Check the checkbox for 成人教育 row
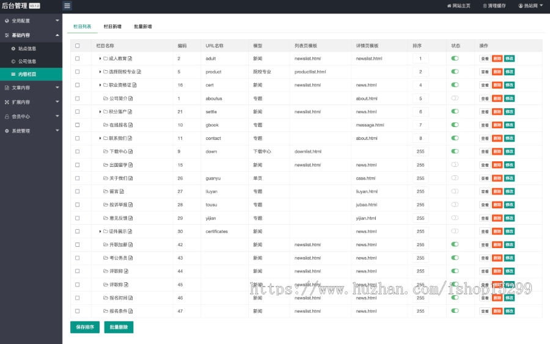 (77, 59)
